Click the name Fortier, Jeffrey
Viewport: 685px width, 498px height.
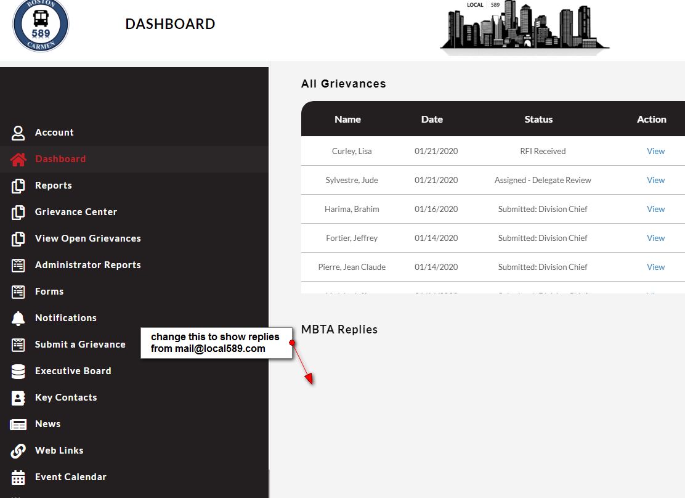352,238
